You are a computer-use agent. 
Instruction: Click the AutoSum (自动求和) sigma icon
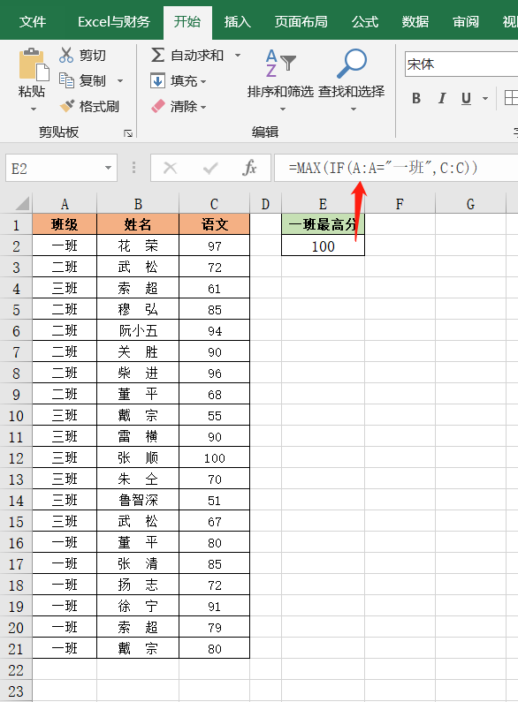(x=157, y=55)
